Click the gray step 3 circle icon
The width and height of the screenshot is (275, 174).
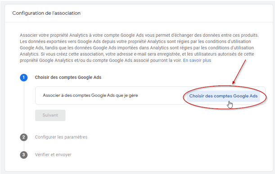[24, 155]
